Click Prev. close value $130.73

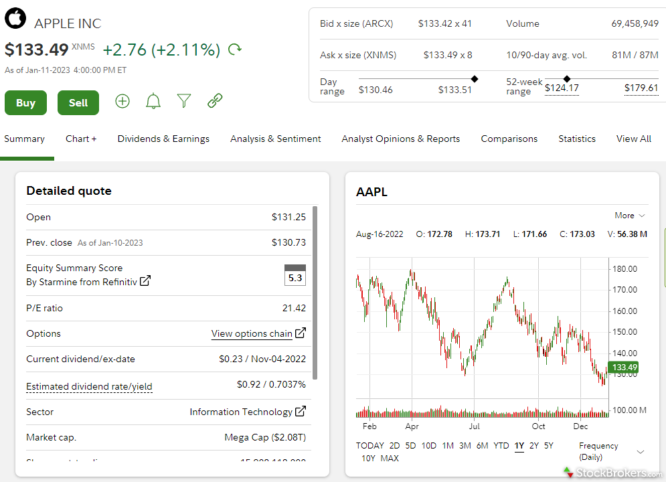pyautogui.click(x=289, y=242)
